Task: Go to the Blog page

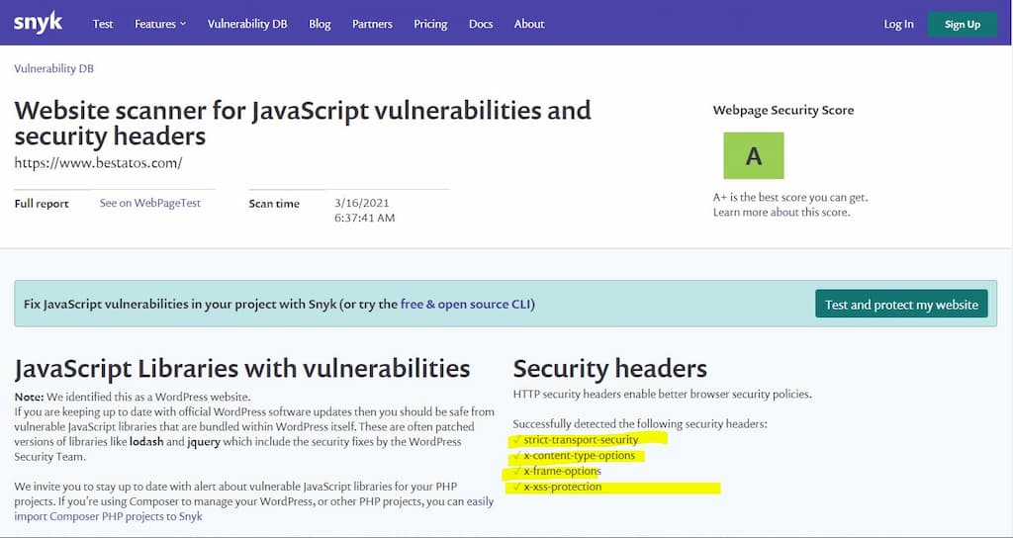Action: click(320, 24)
